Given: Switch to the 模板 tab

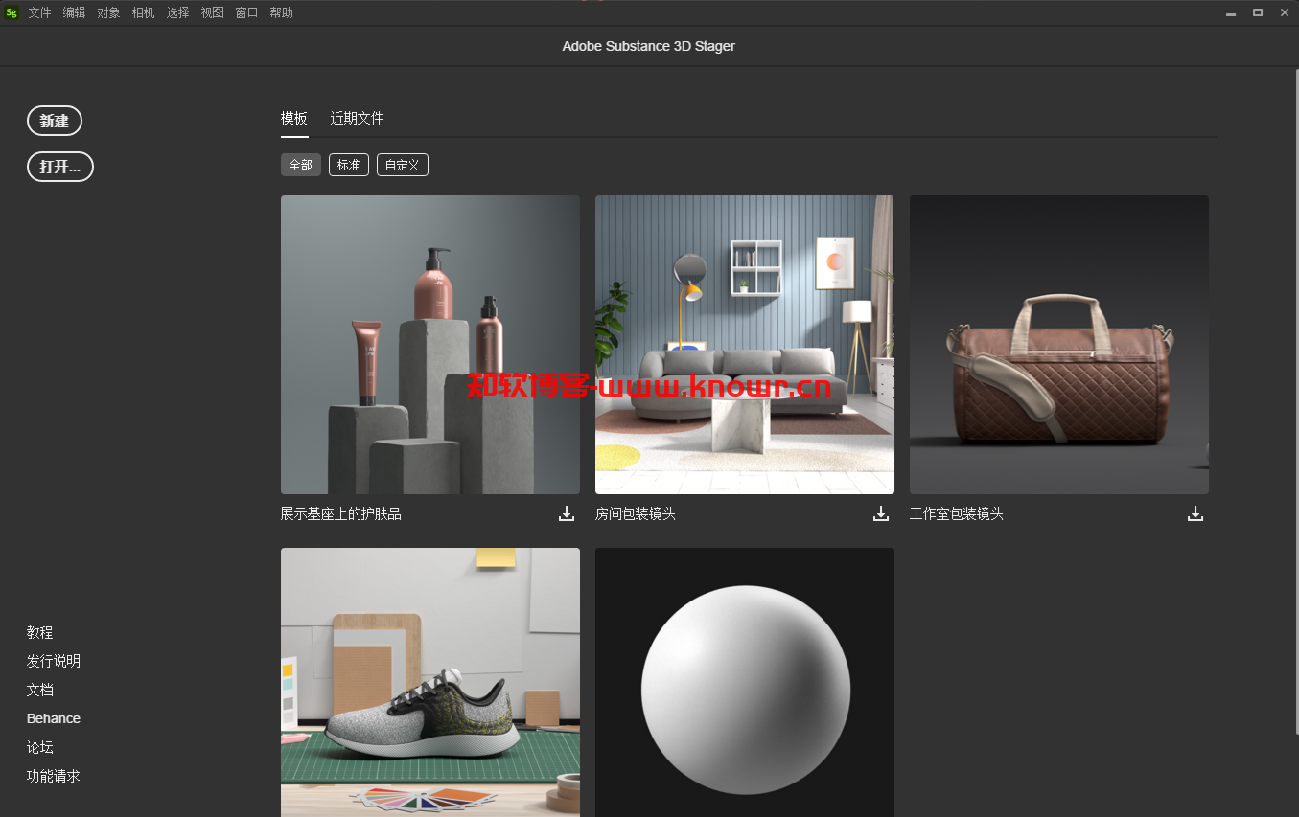Looking at the screenshot, I should click(x=294, y=118).
